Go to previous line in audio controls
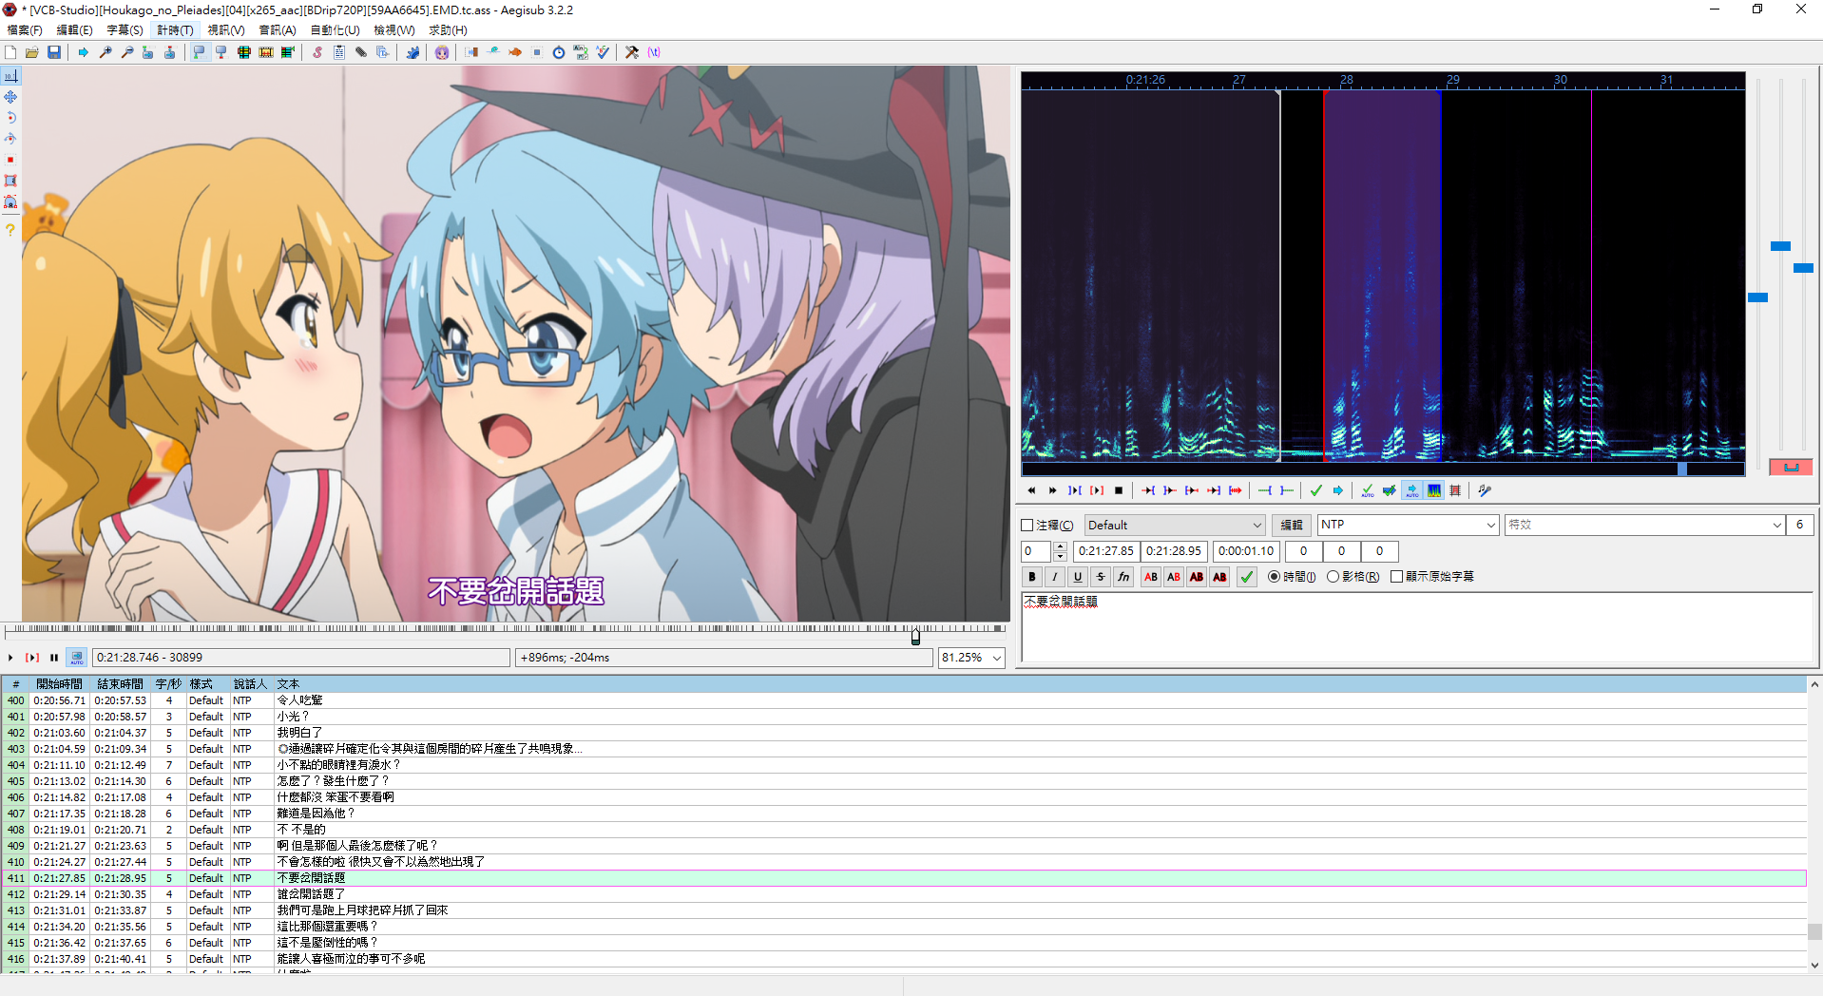 1031,490
